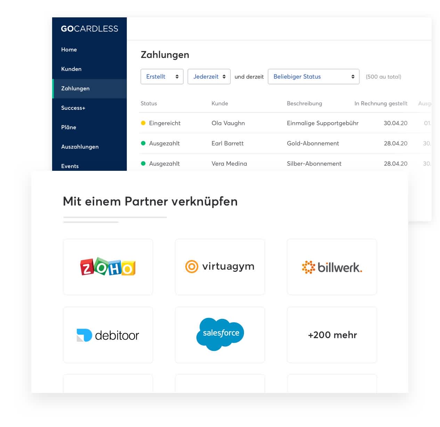Click the yellow Eingereicht status dot

tap(143, 123)
